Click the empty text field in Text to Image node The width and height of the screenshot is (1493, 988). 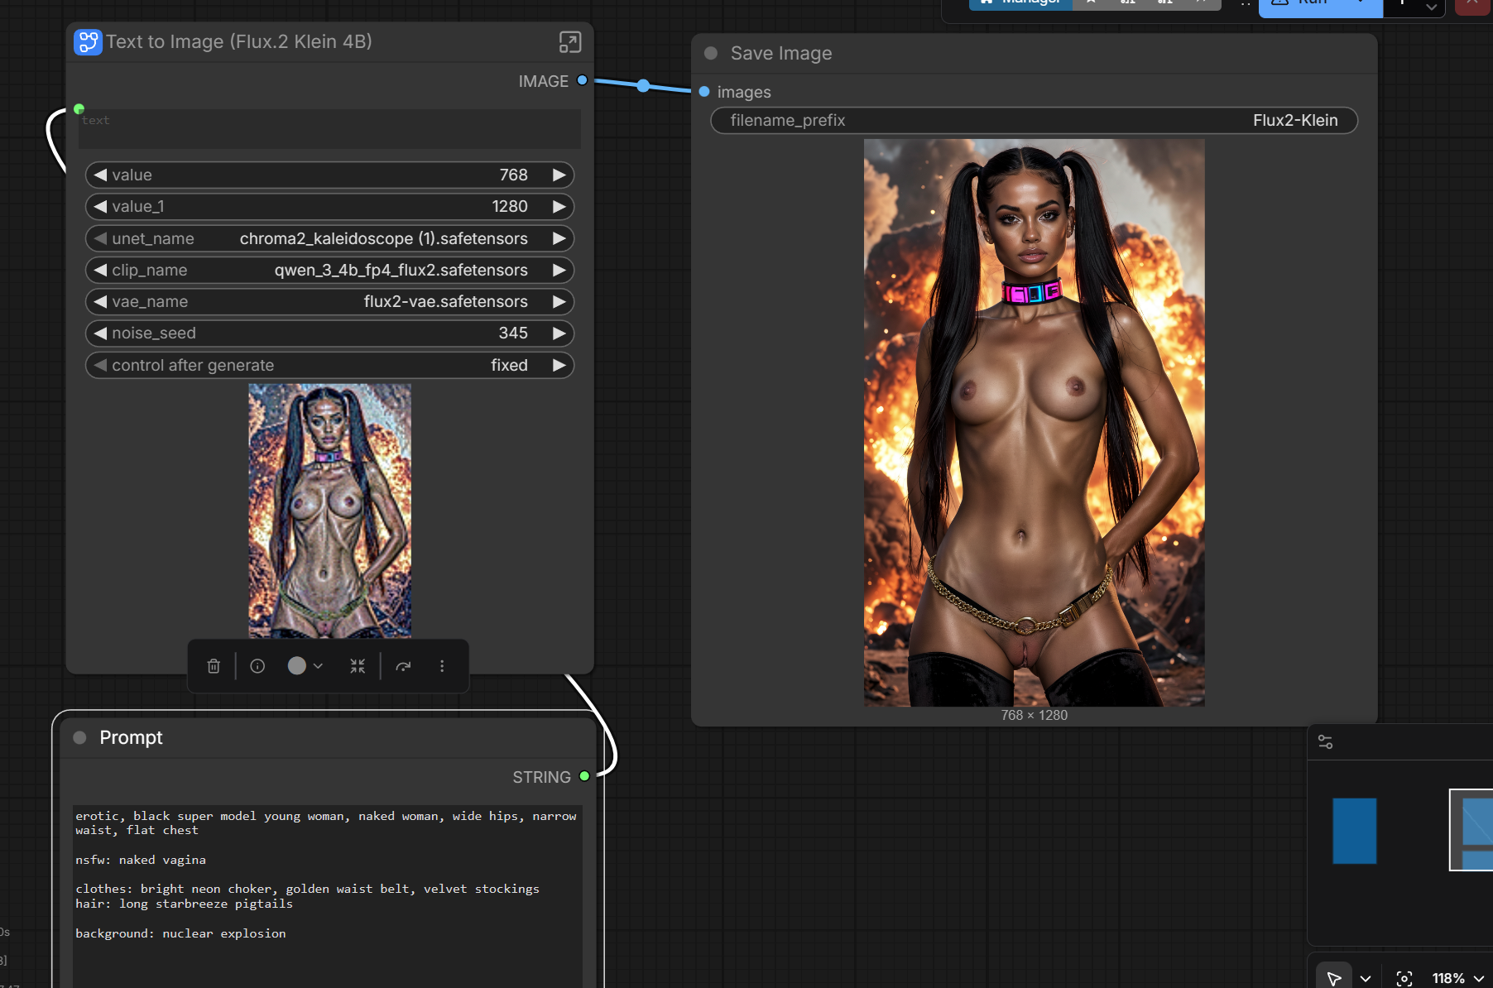tap(329, 129)
